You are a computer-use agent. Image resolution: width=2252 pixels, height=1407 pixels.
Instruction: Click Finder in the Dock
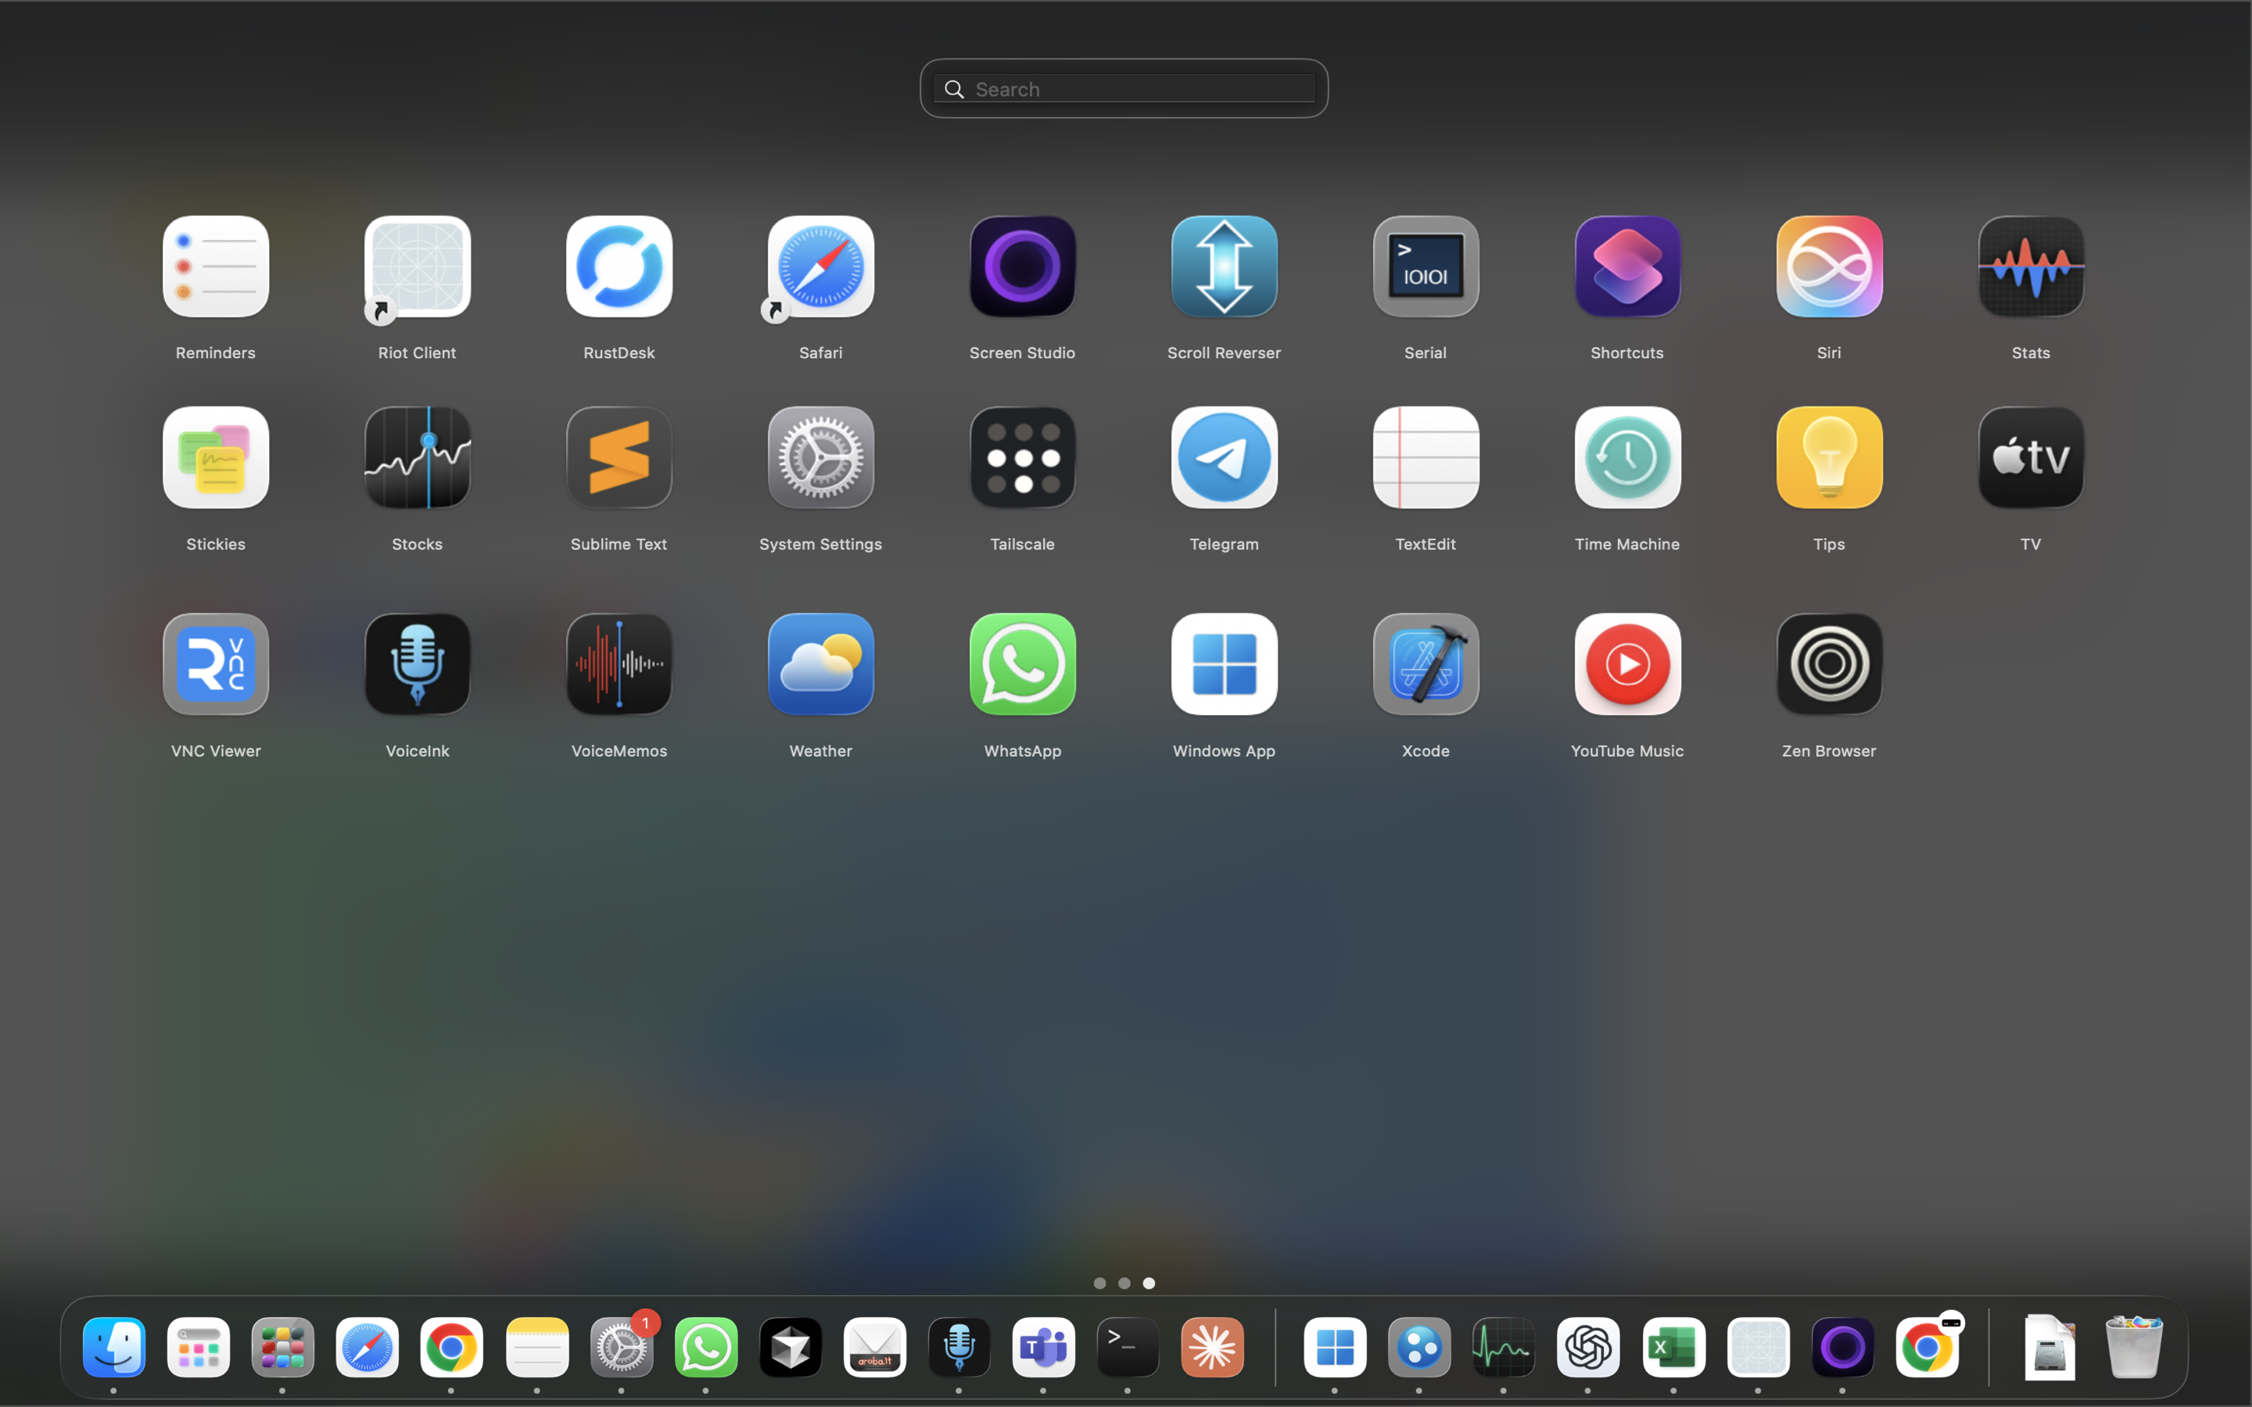click(113, 1348)
